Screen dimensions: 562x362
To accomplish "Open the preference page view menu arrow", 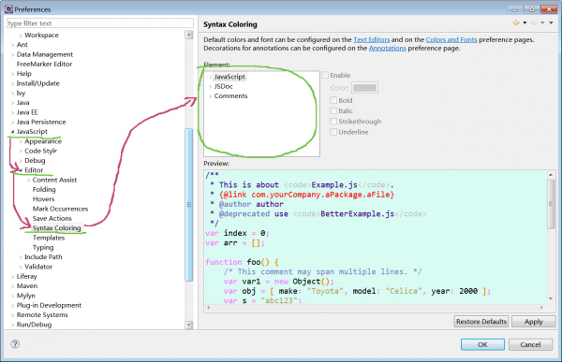I will (x=551, y=22).
